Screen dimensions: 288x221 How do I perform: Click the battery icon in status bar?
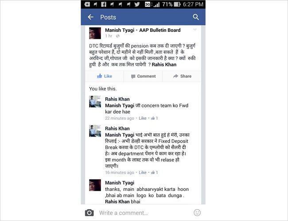(177, 4)
